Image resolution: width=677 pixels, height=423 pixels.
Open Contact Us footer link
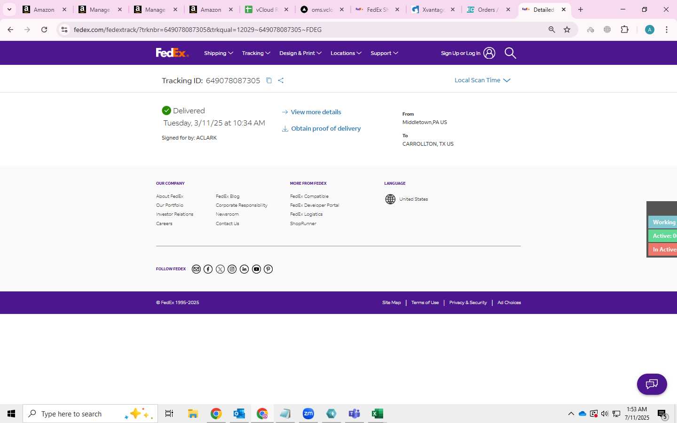click(x=228, y=224)
